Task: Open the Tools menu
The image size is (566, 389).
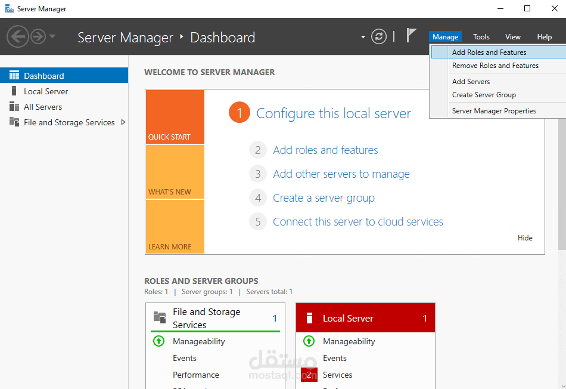Action: point(481,36)
